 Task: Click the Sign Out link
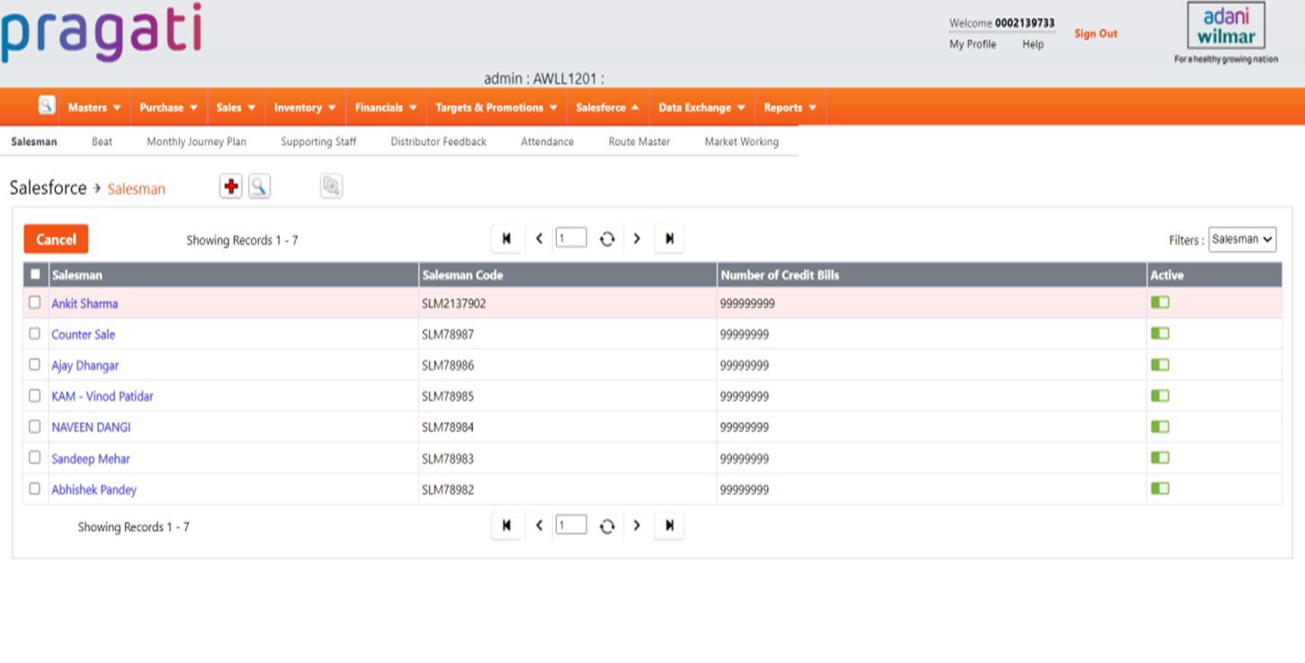click(x=1095, y=33)
